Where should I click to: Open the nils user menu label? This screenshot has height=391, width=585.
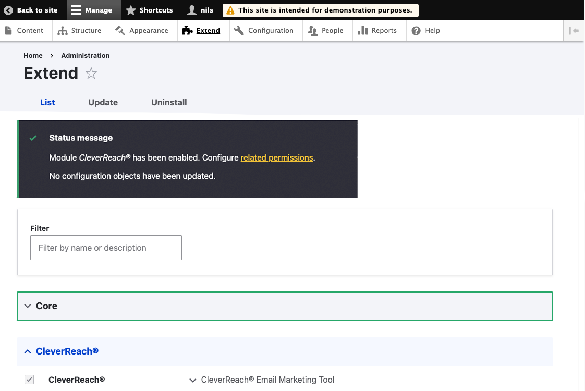click(x=207, y=10)
